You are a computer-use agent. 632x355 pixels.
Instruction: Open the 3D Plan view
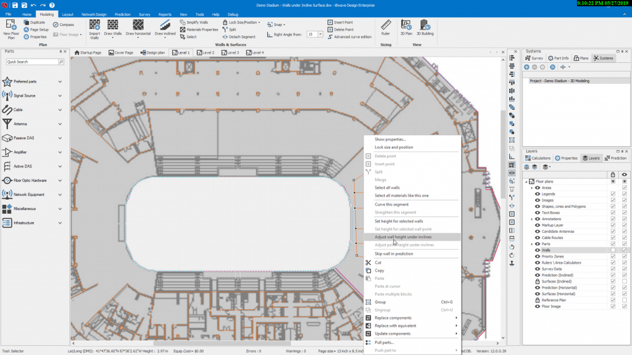click(406, 27)
